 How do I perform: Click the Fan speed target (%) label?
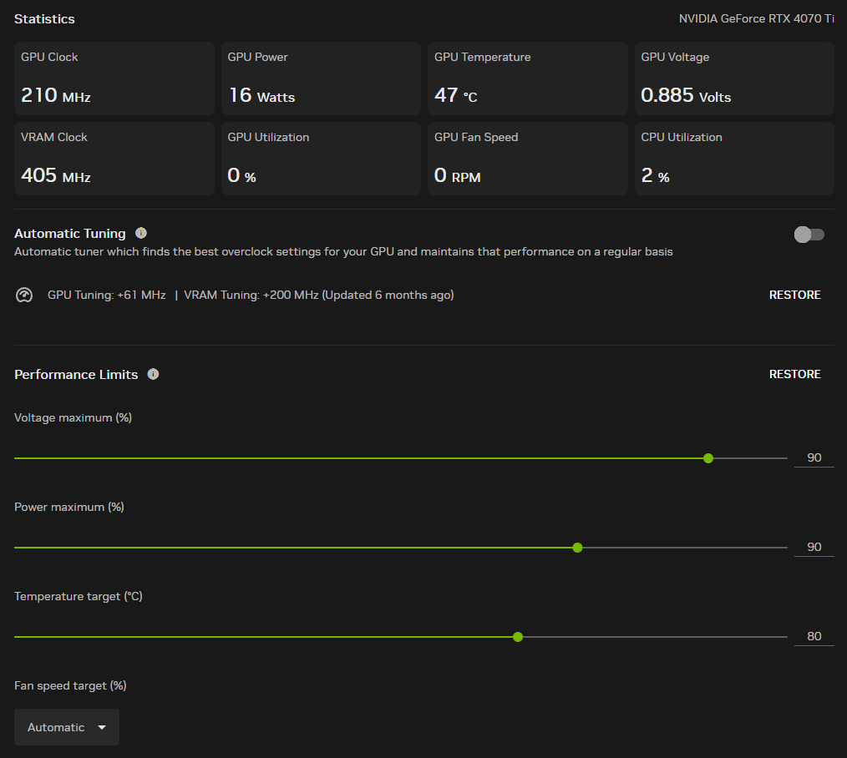(x=70, y=685)
